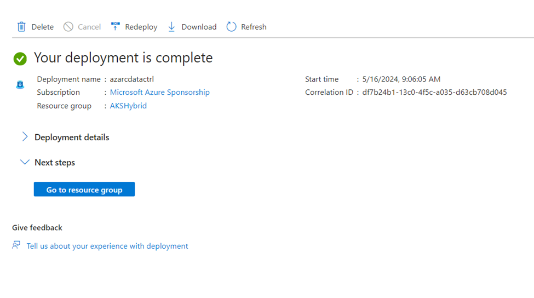This screenshot has width=534, height=298.
Task: Hit Refresh in the command bar
Action: tap(254, 27)
